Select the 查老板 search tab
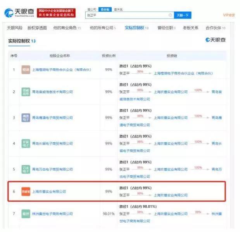240x232 pixels. coord(105,9)
